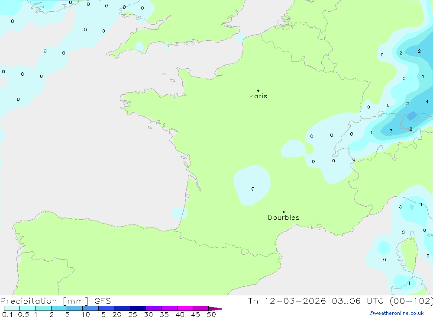Click the legend tick label '0.1'

pyautogui.click(x=7, y=314)
